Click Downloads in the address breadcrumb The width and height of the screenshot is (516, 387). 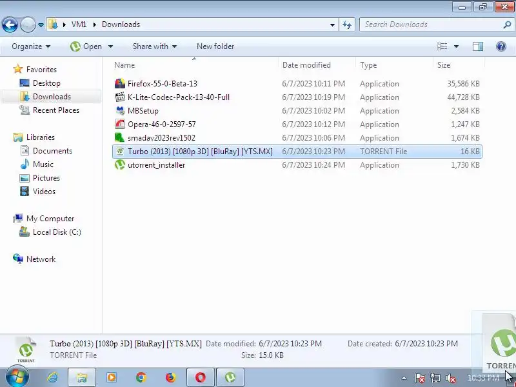(x=121, y=25)
